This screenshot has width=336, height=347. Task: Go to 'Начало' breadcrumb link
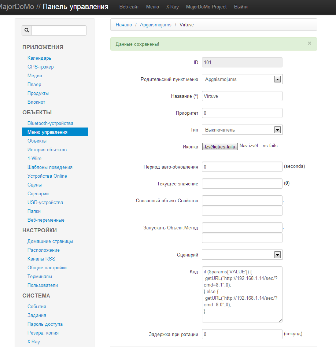(124, 25)
